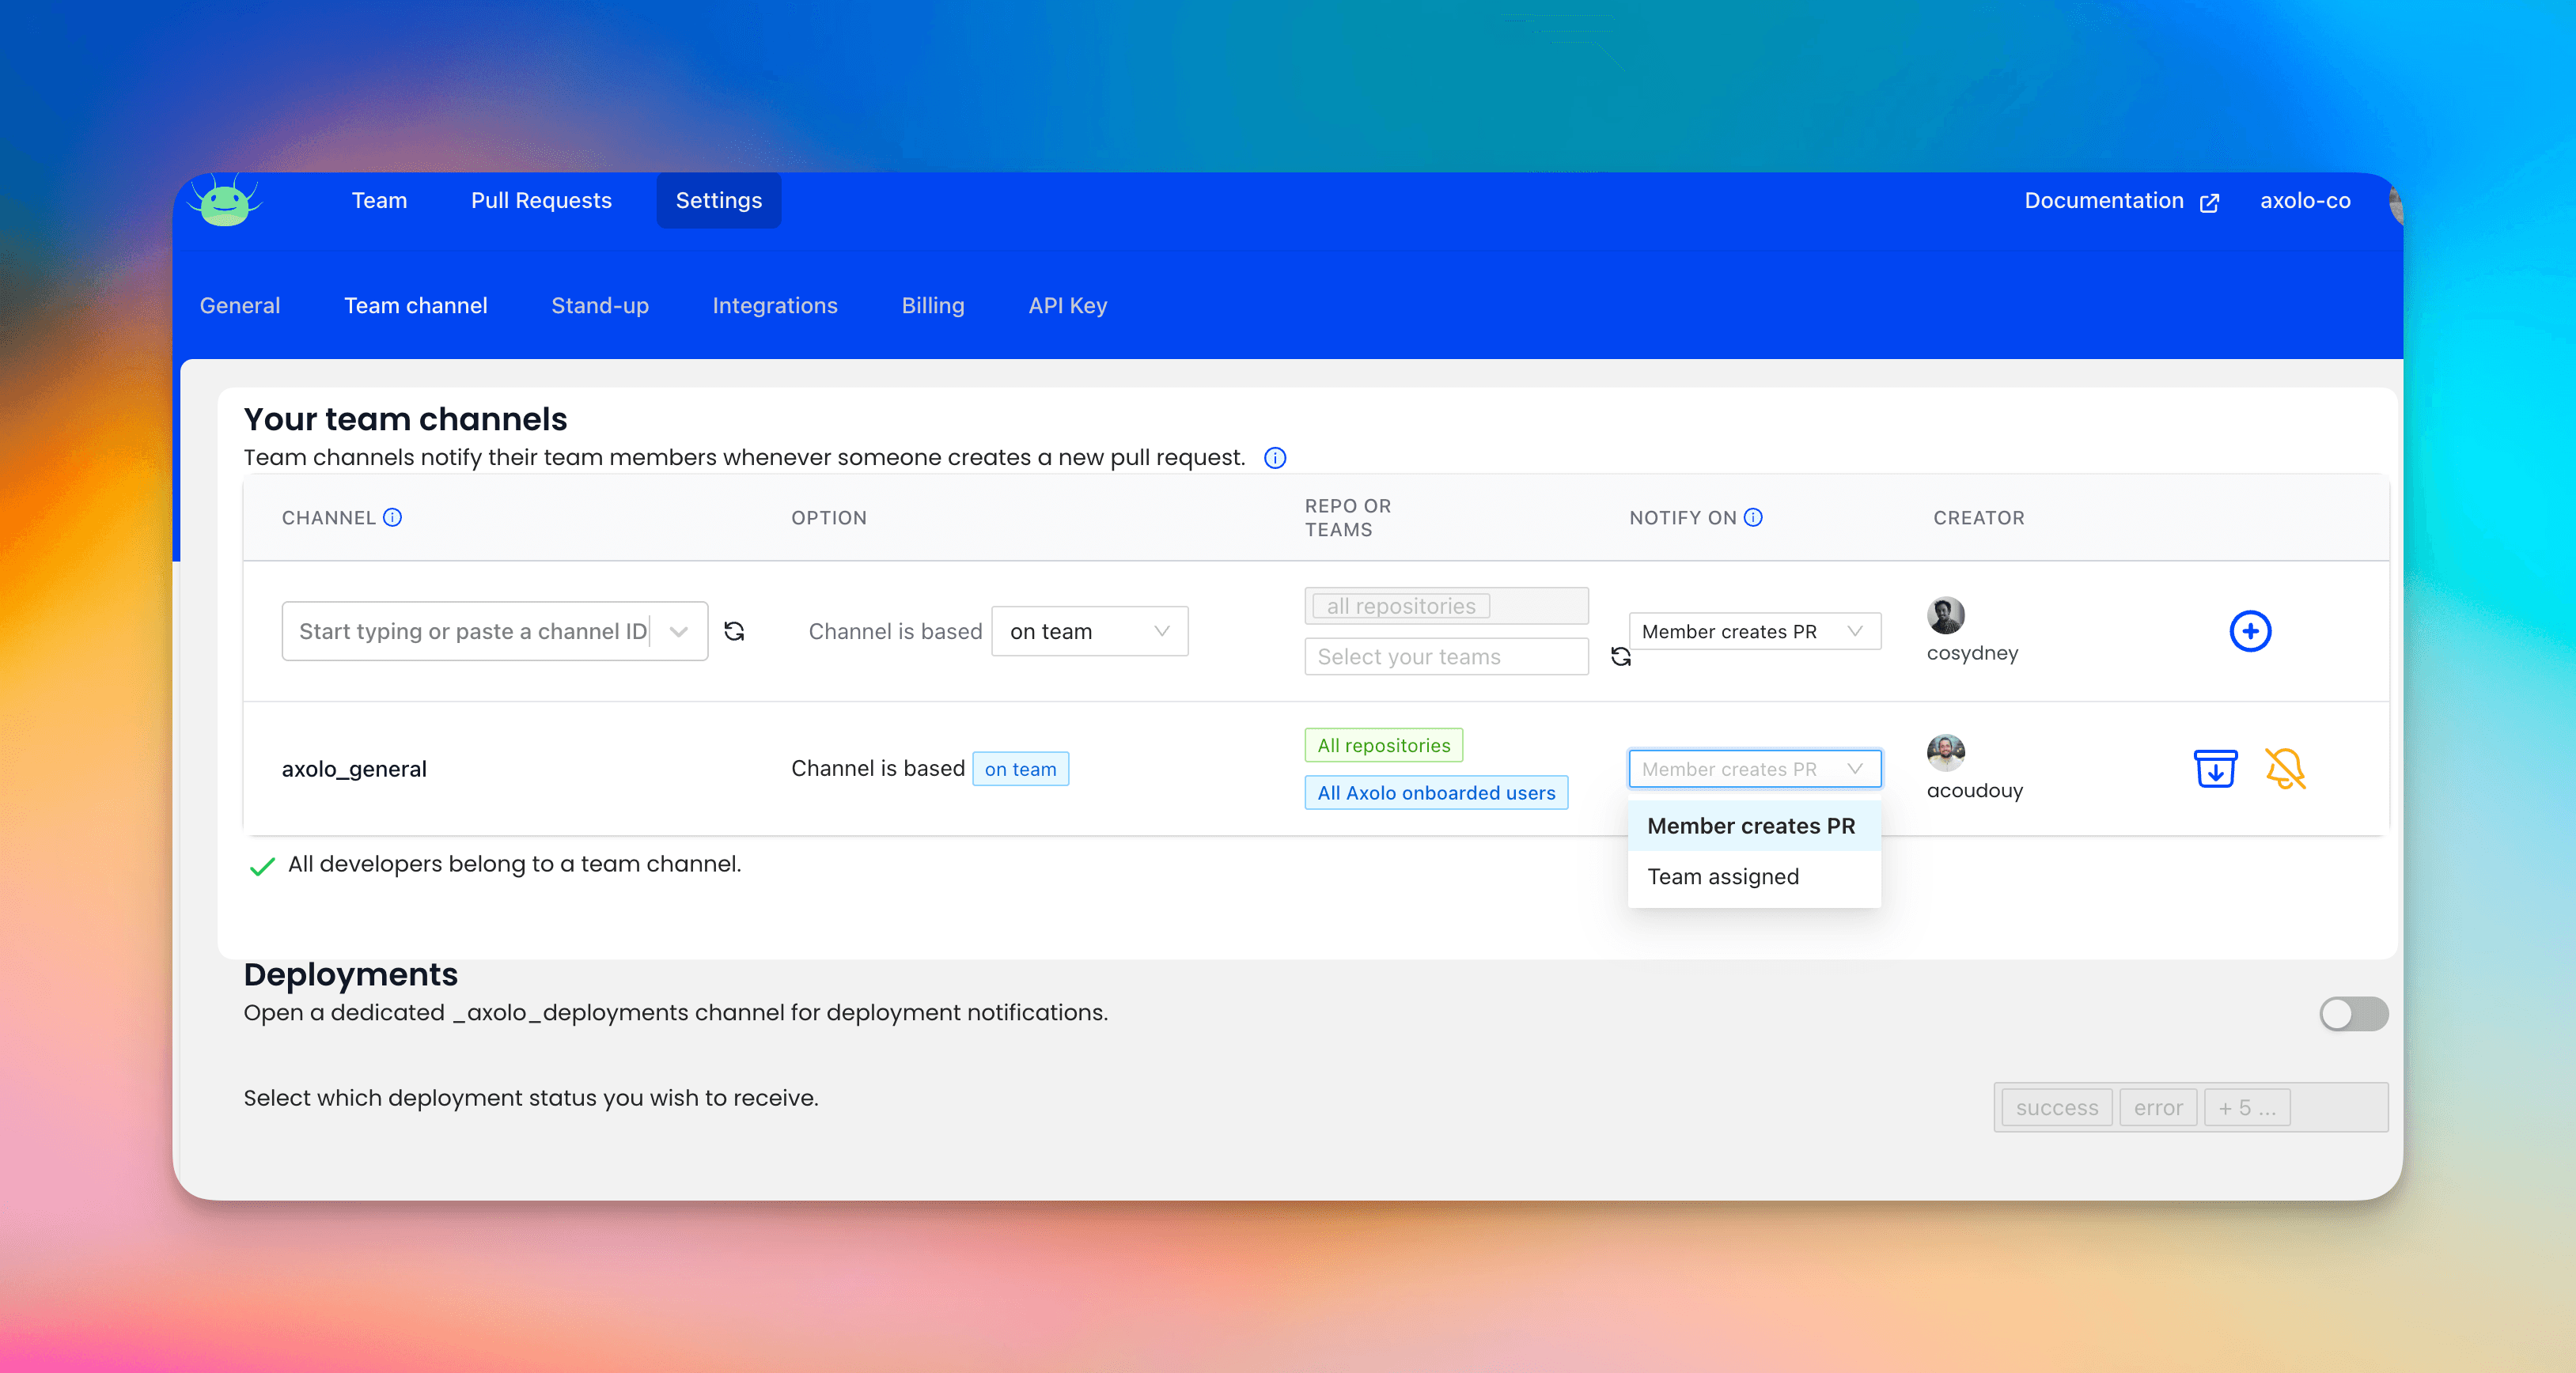
Task: Expand the 'on team' option dropdown
Action: tap(1089, 631)
